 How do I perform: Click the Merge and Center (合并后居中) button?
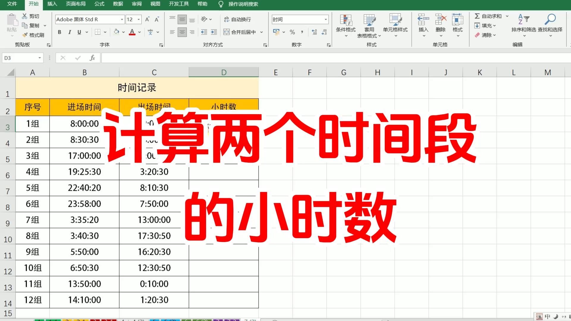[x=240, y=32]
